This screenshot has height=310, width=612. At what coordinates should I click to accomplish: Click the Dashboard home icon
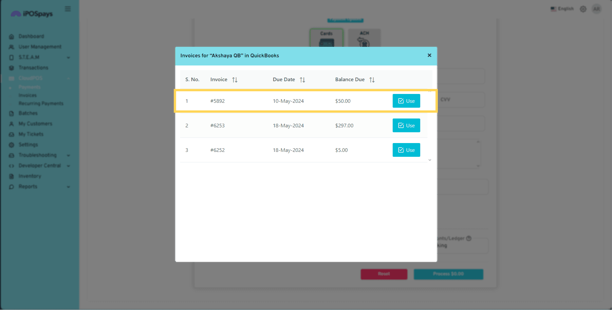[11, 36]
